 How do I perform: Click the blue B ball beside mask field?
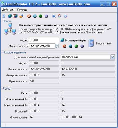[x=70, y=46]
